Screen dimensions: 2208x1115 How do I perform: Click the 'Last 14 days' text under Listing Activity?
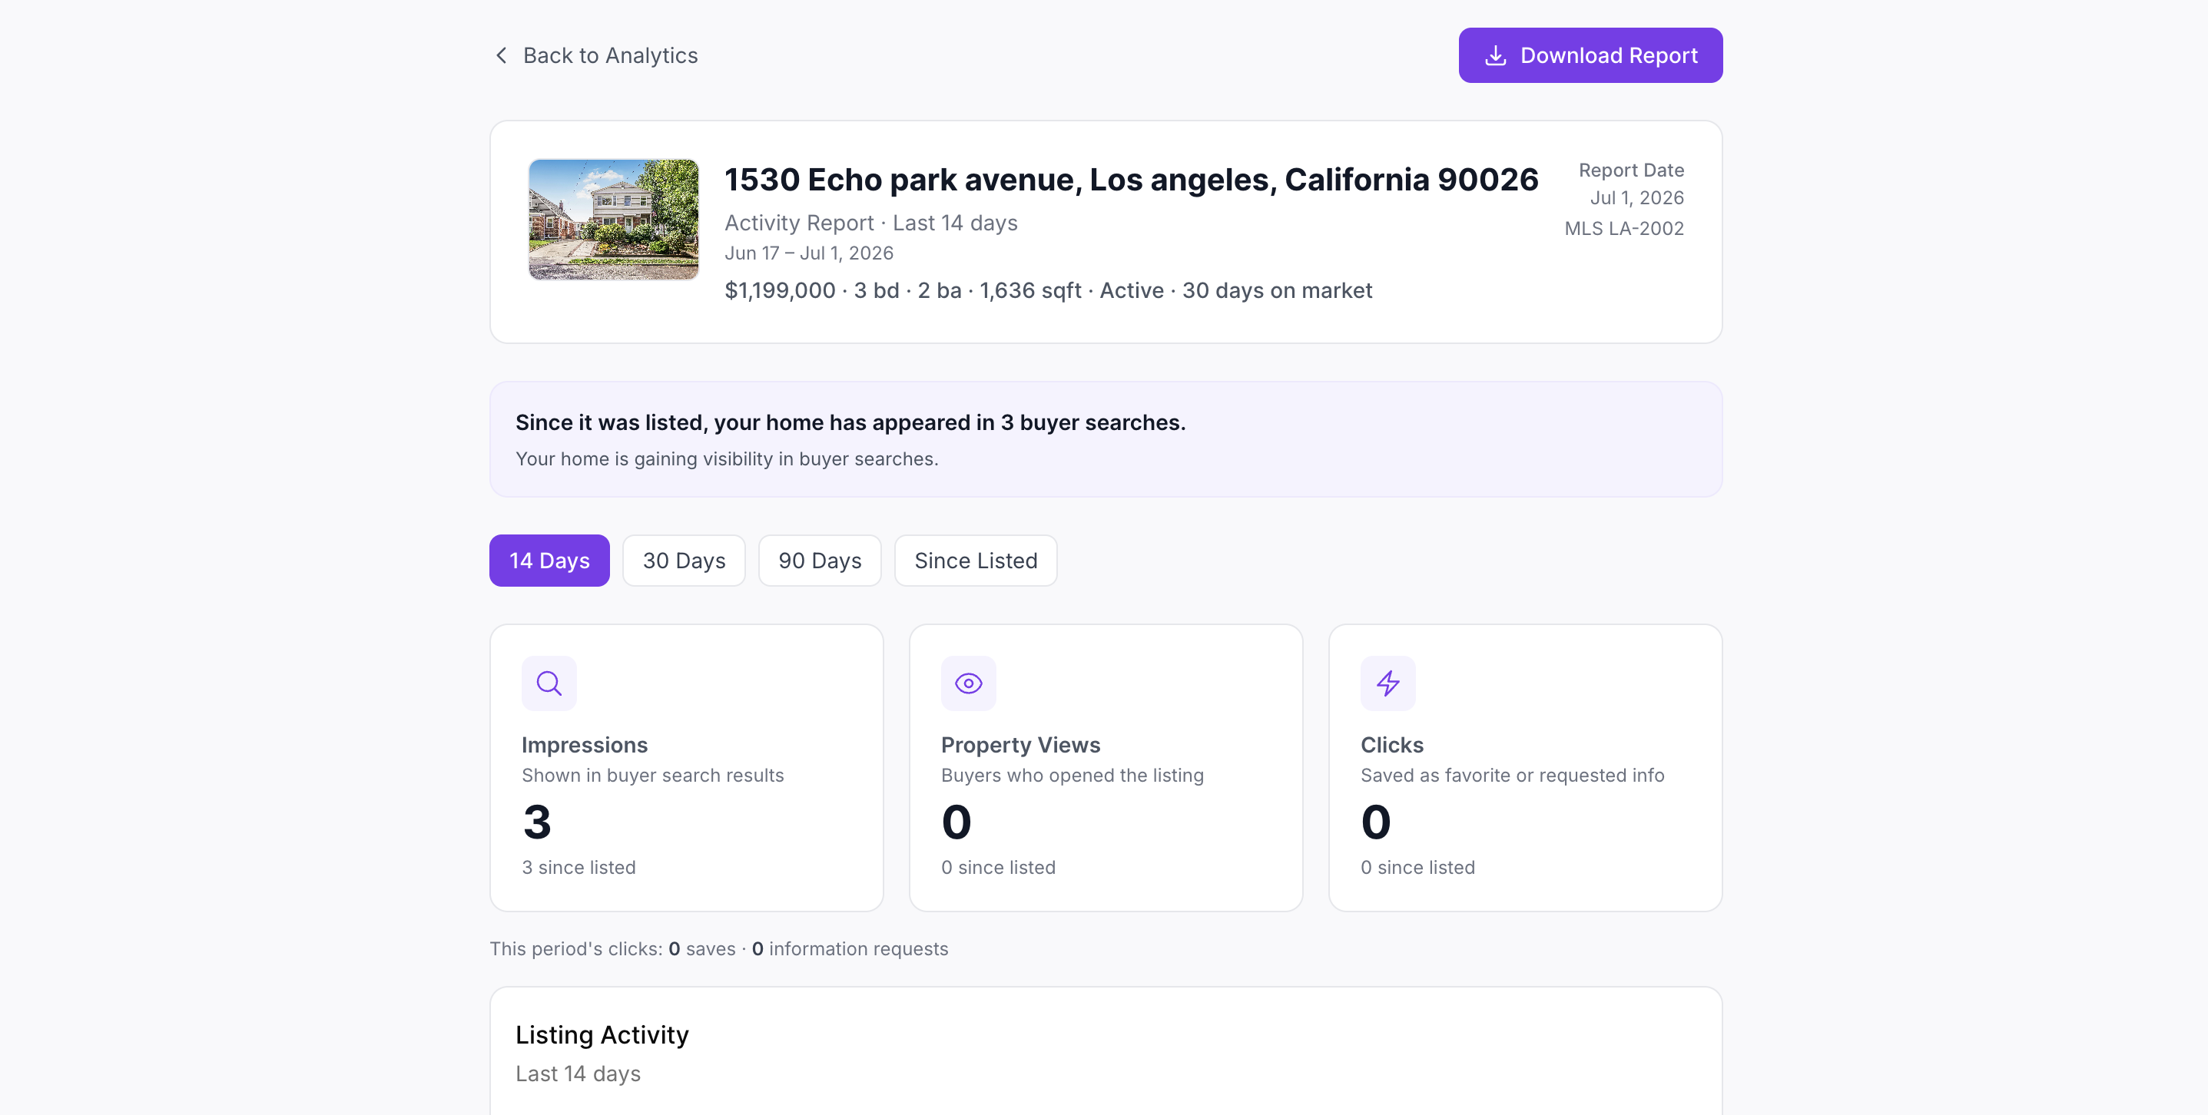(x=578, y=1074)
